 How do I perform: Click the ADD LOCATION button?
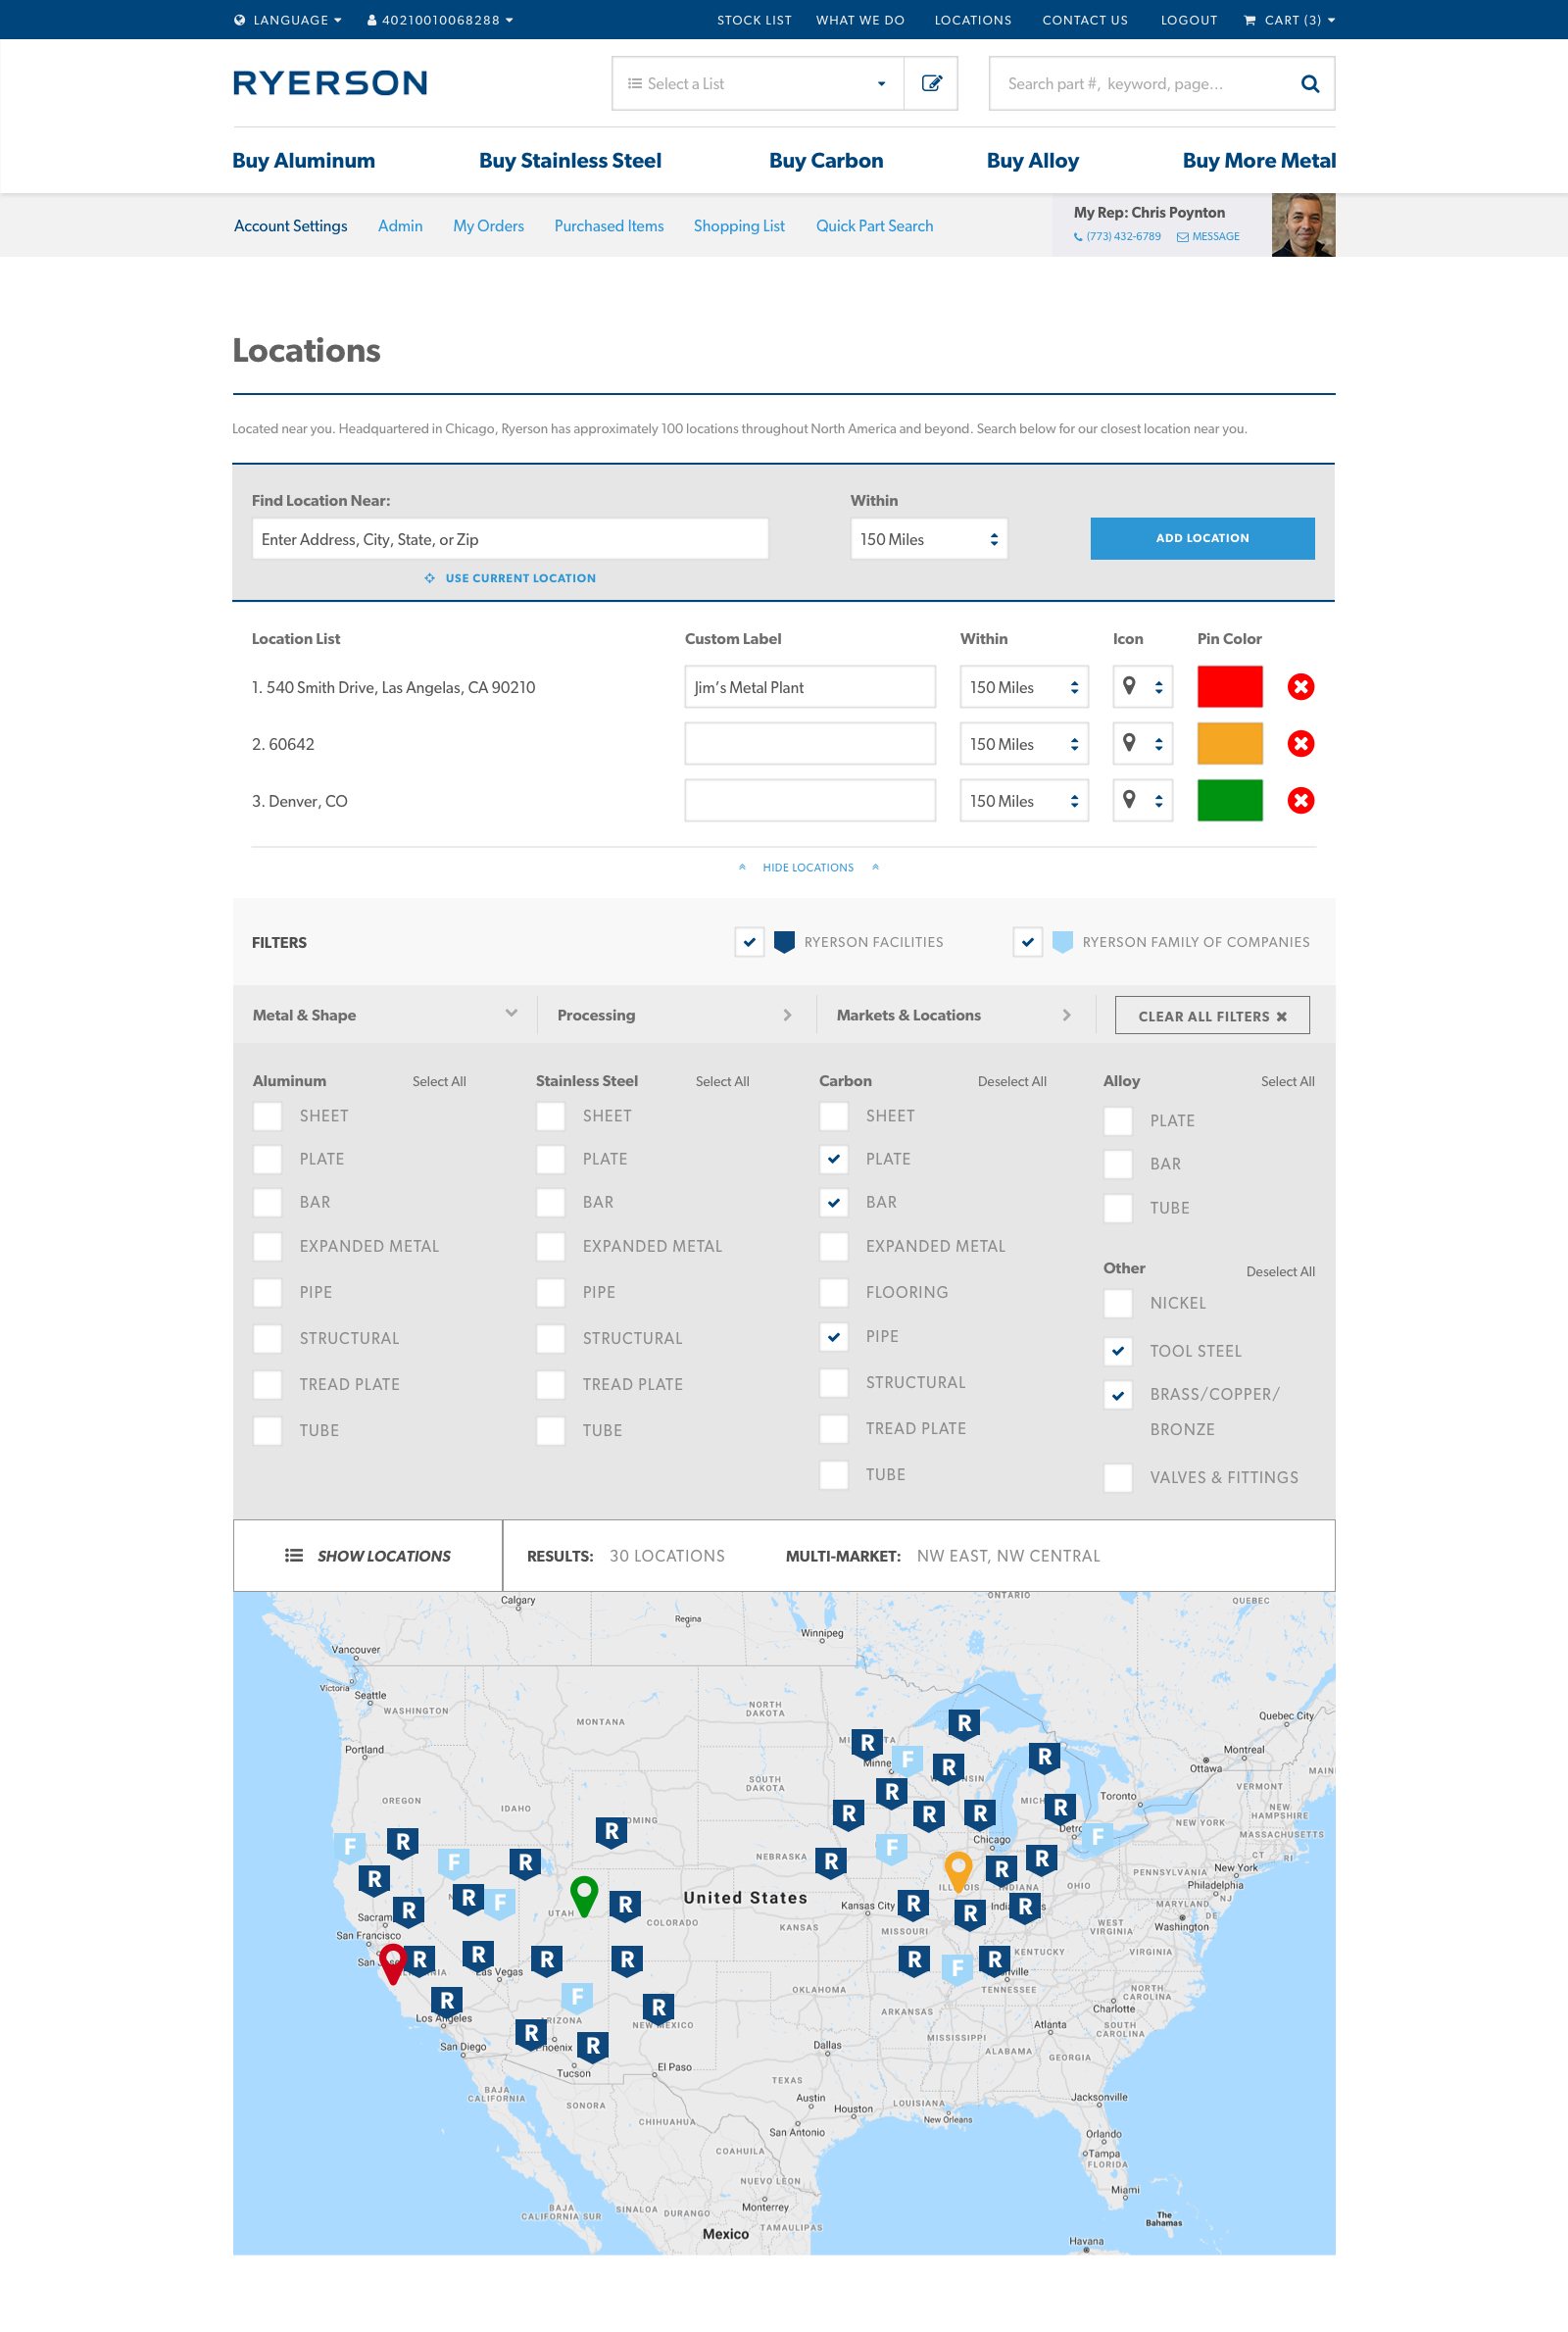tap(1202, 538)
